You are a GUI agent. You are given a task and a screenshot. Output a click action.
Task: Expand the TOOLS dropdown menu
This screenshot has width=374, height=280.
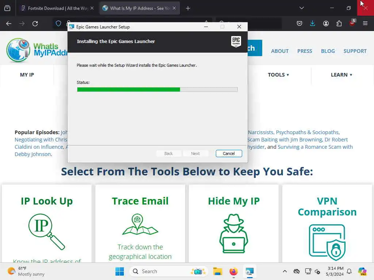(278, 75)
